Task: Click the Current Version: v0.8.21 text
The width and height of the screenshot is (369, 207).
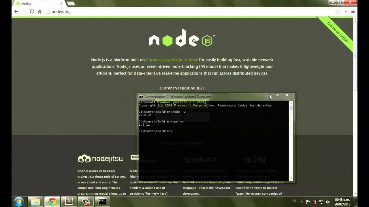Action: [x=182, y=88]
